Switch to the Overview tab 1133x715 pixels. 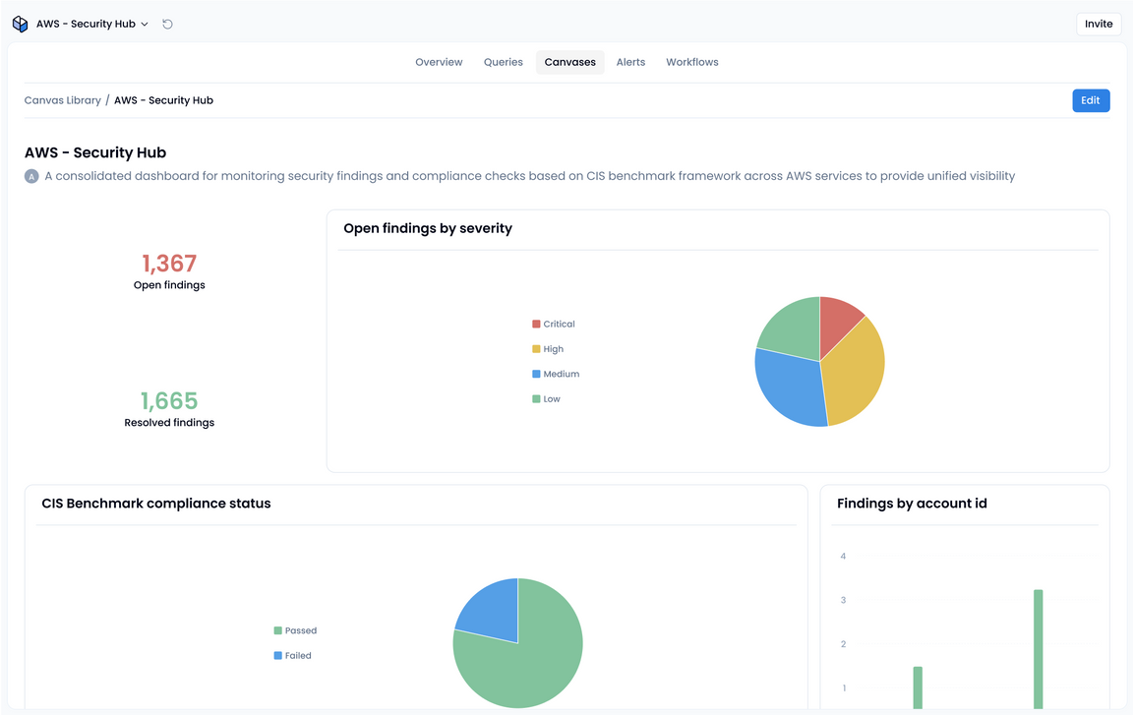point(439,62)
